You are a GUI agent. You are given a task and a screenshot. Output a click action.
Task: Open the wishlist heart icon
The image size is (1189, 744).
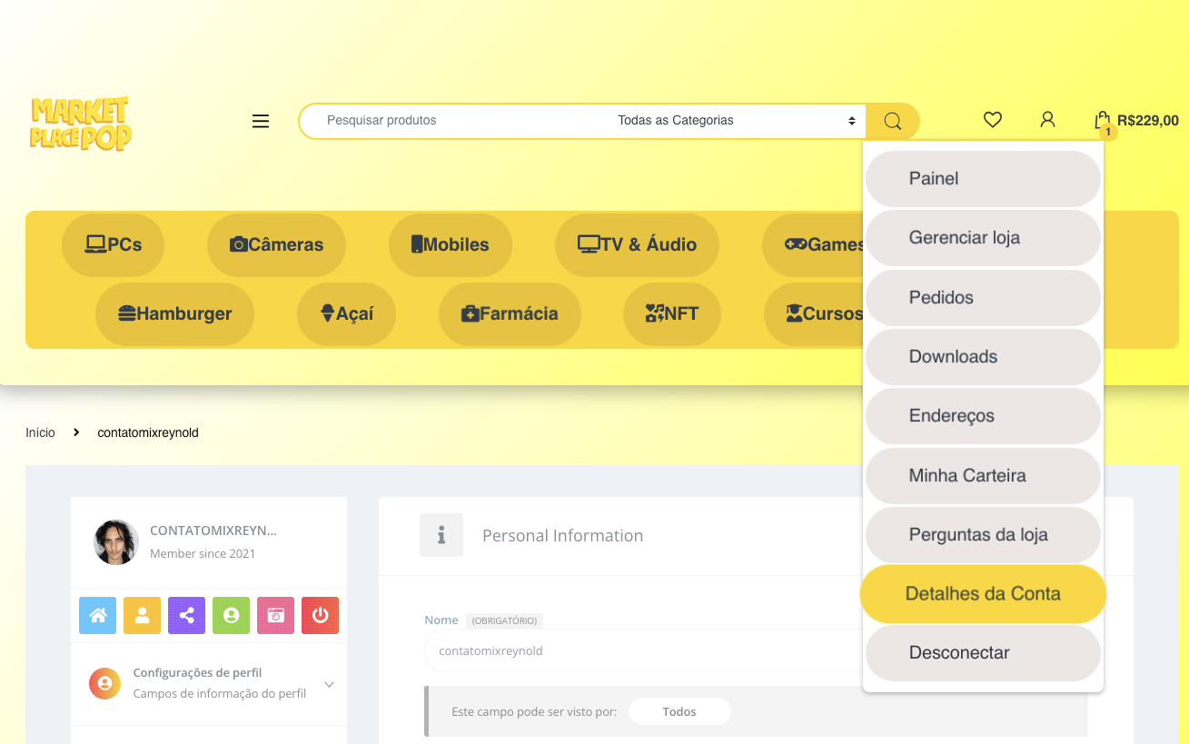pos(993,120)
